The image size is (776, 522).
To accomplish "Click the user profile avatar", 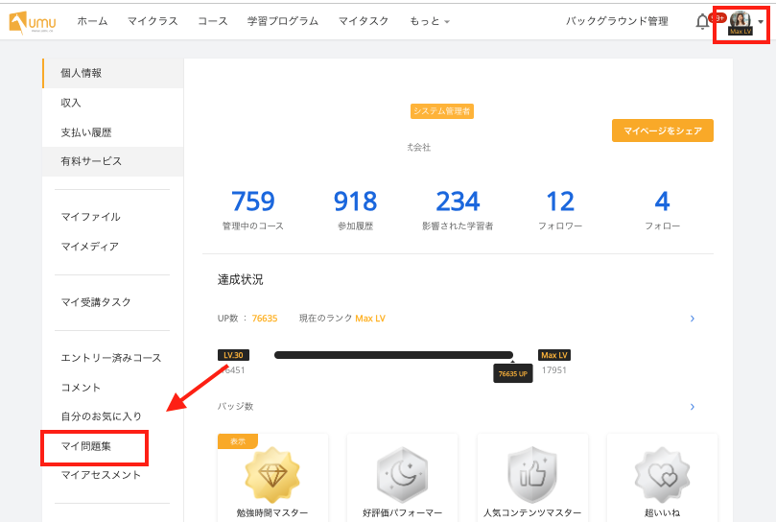I will (x=740, y=20).
